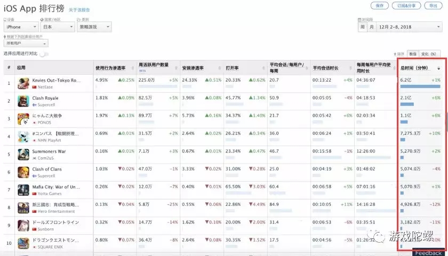Image resolution: width=448 pixels, height=256 pixels.
Task: Open the iPhone device dropdown
Action: (x=21, y=27)
